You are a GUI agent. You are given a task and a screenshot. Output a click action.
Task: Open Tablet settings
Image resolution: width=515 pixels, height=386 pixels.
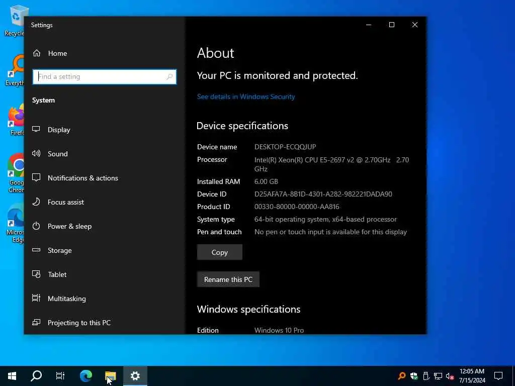(105, 274)
